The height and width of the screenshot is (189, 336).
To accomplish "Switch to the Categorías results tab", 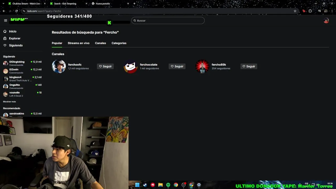I will 119,43.
